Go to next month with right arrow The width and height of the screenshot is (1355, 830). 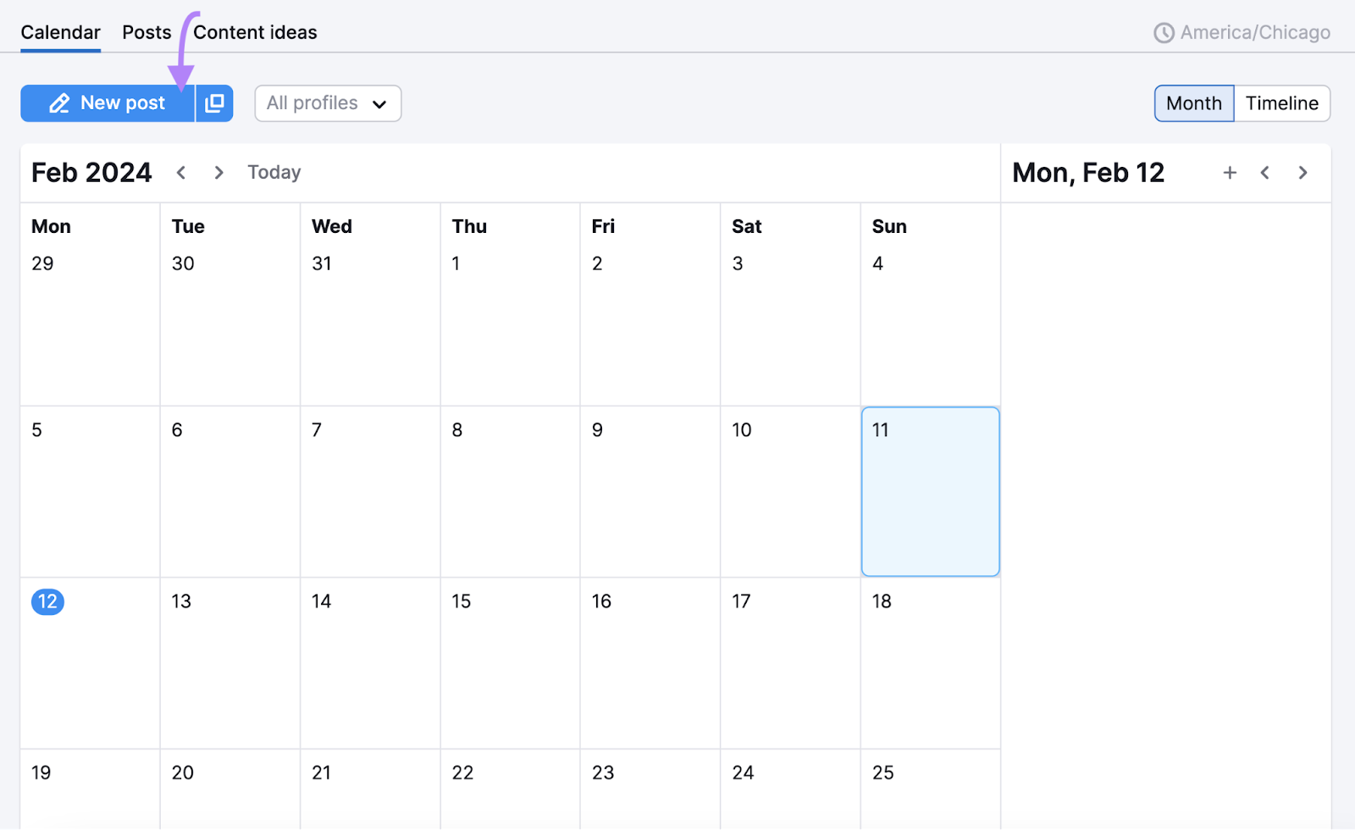[218, 172]
